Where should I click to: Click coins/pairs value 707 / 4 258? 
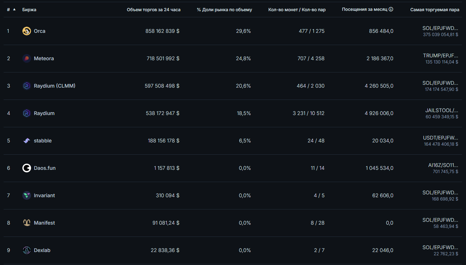click(311, 58)
